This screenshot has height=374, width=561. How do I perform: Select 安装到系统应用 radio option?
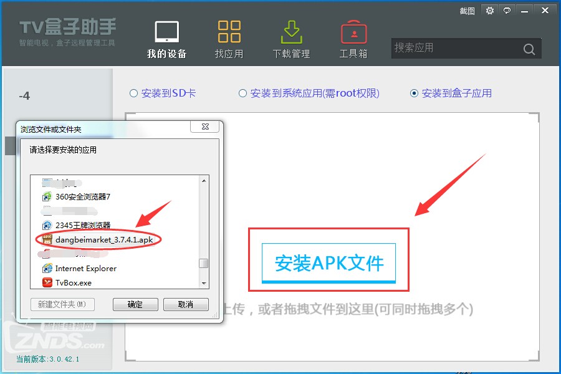(242, 92)
